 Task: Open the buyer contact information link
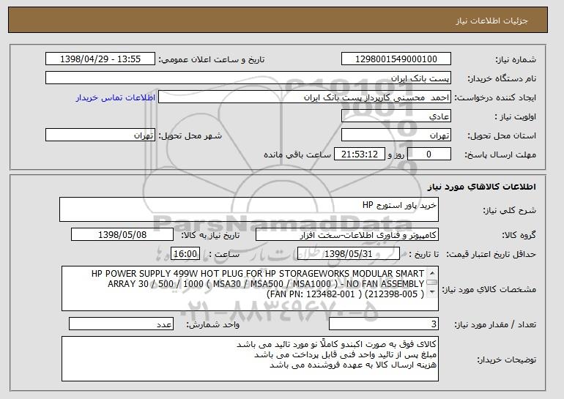point(116,98)
